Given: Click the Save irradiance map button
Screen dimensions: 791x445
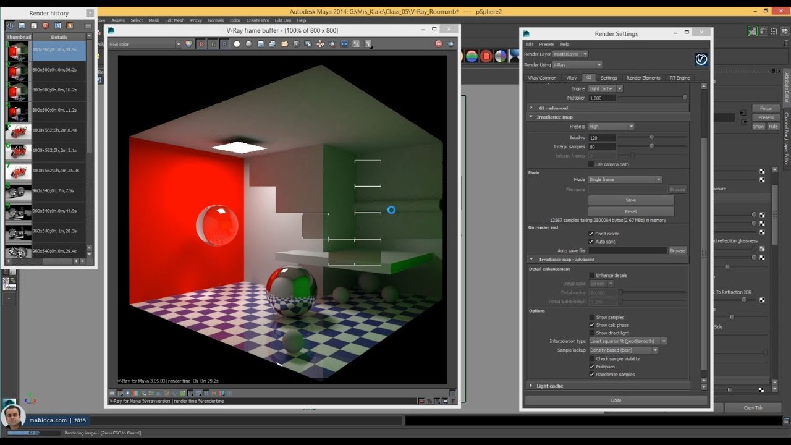Looking at the screenshot, I should [631, 200].
